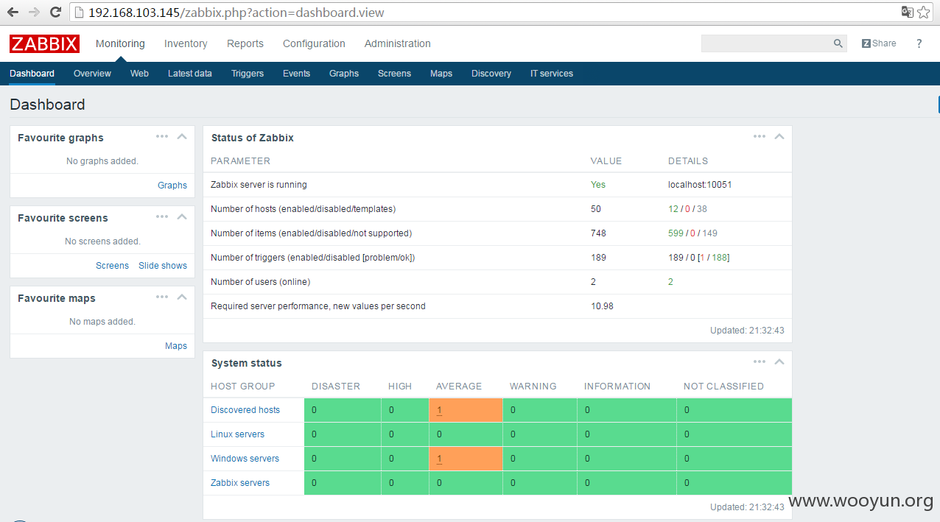The image size is (940, 522).
Task: Open the Linux servers group
Action: click(237, 434)
